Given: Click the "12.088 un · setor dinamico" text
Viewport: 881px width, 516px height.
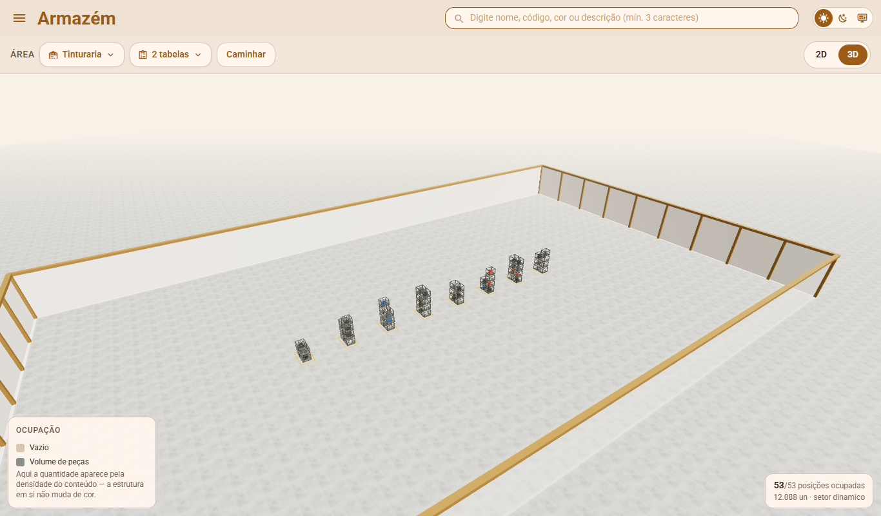Looking at the screenshot, I should 819,497.
